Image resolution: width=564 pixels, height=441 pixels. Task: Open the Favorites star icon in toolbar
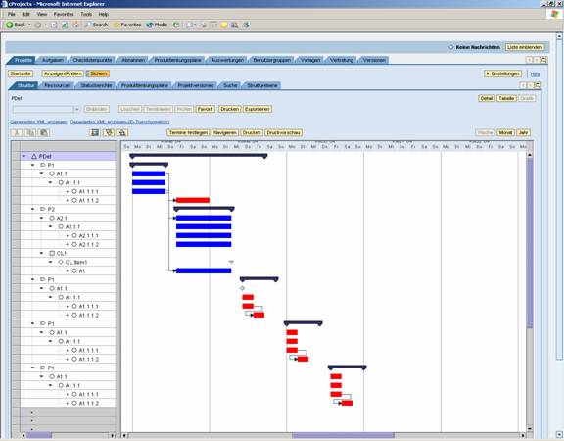coord(117,24)
